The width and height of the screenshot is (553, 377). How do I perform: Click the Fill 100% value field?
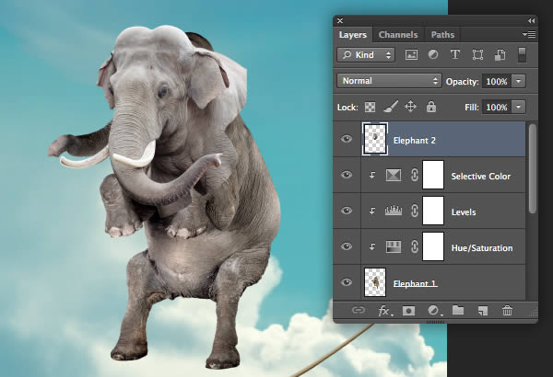coord(497,107)
